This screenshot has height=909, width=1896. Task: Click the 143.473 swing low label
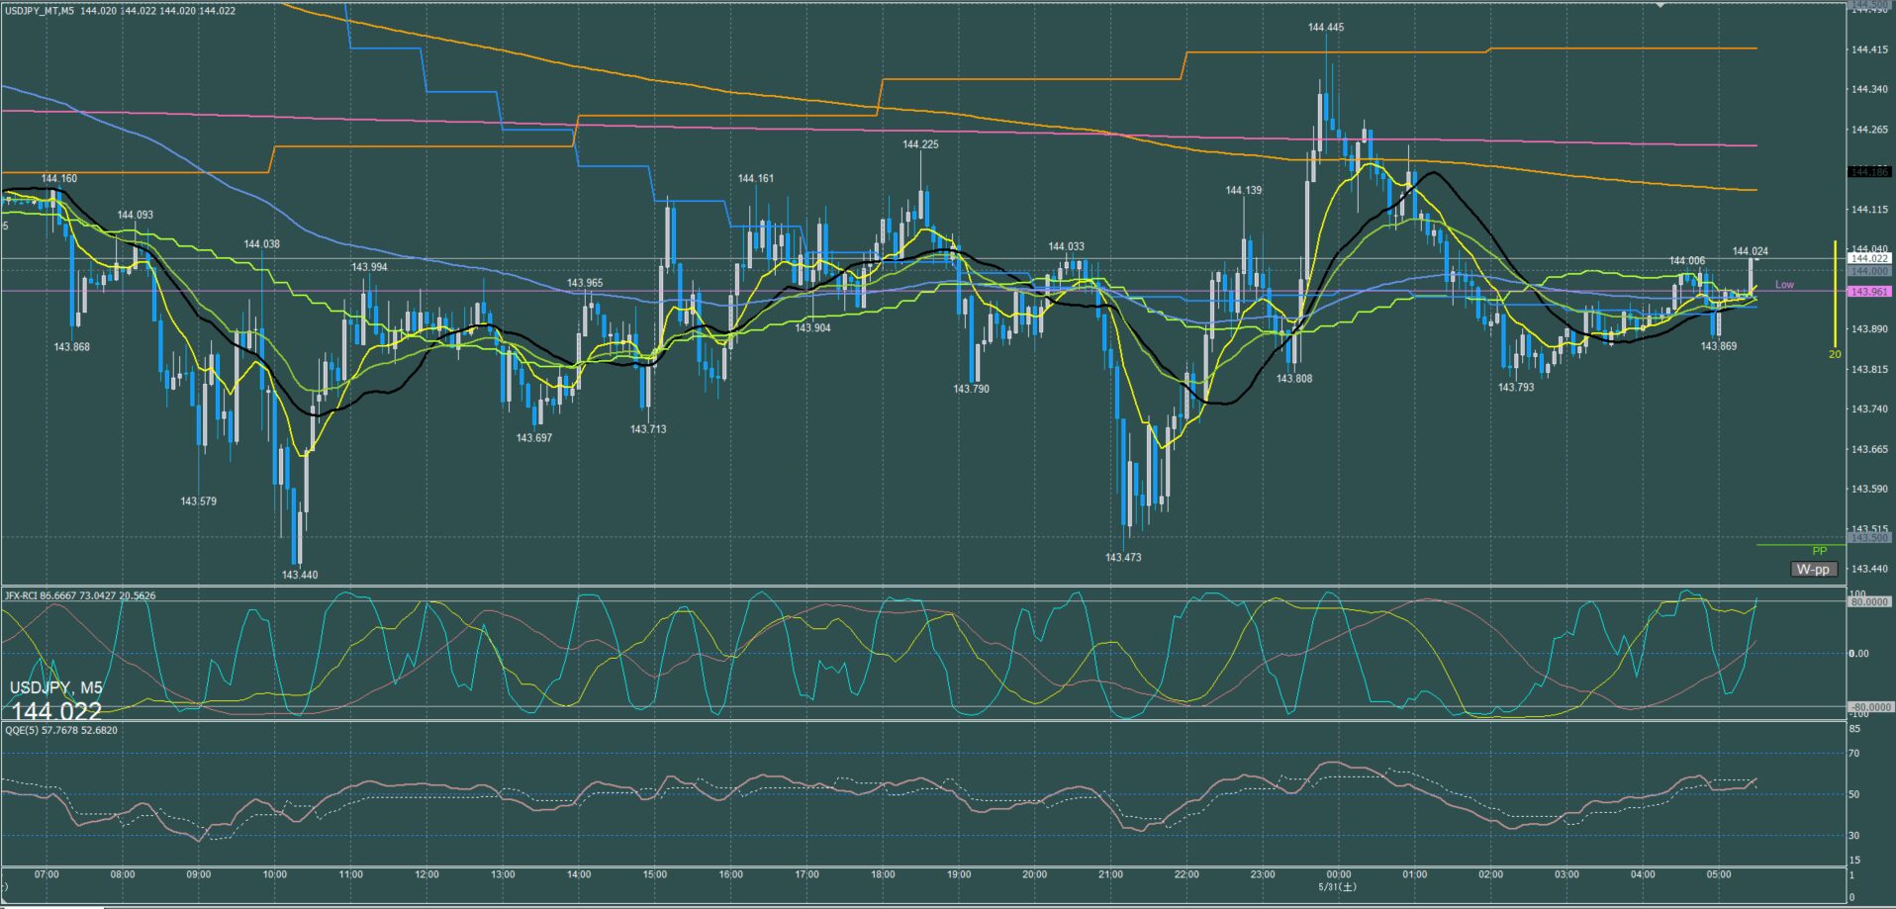(1123, 557)
